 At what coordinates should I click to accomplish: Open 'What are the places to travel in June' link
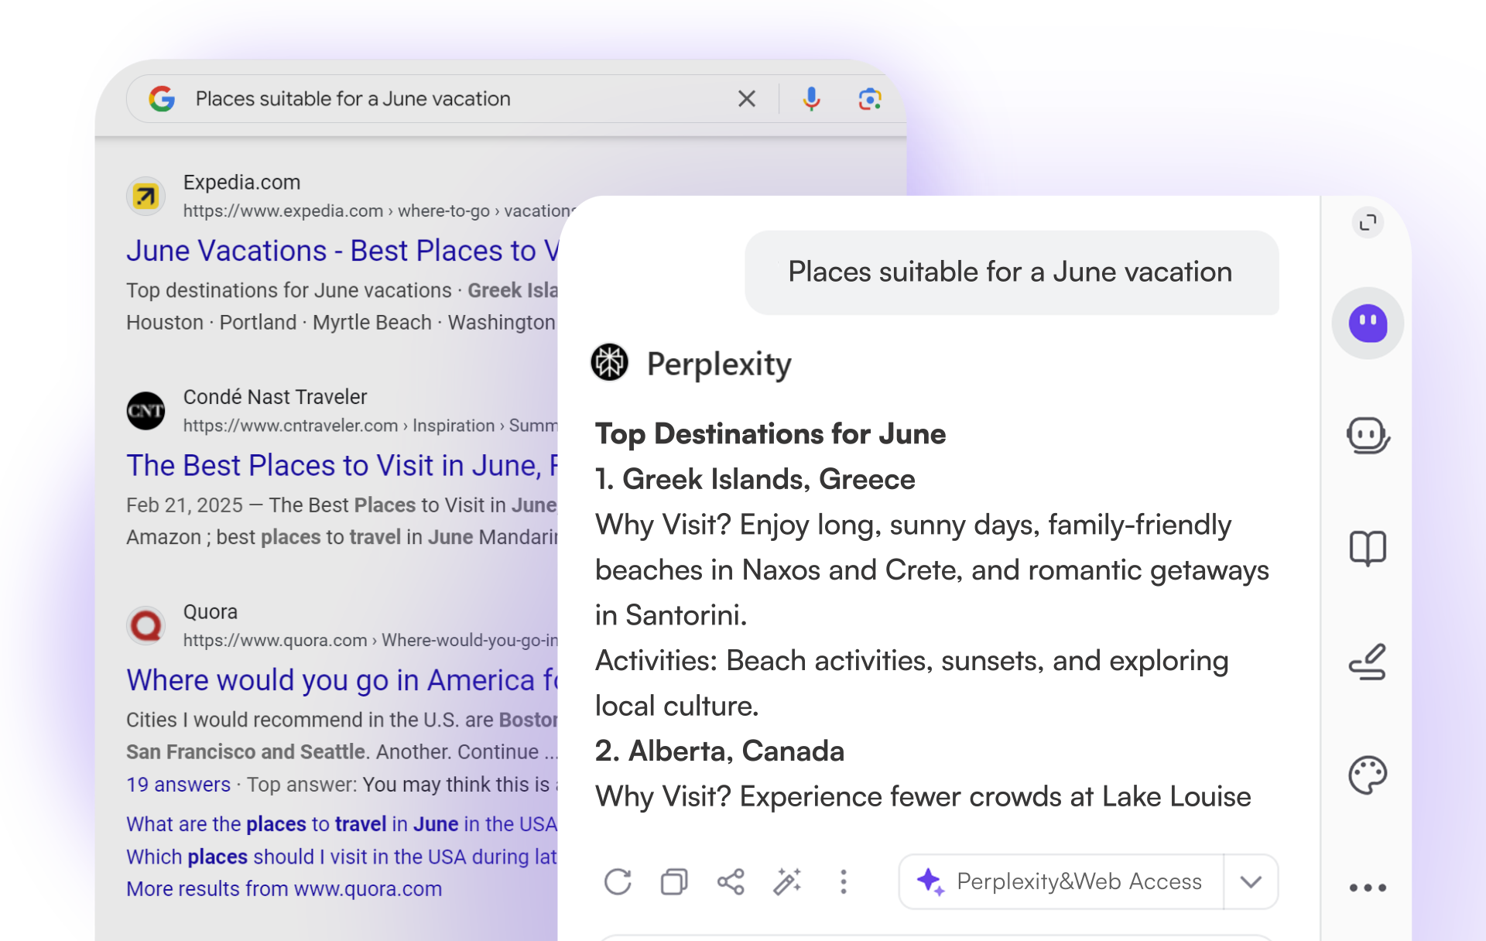tap(342, 823)
